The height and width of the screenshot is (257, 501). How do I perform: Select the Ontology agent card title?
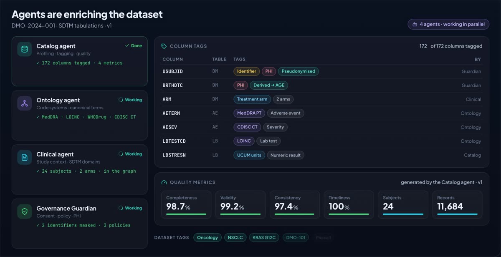[x=58, y=100]
